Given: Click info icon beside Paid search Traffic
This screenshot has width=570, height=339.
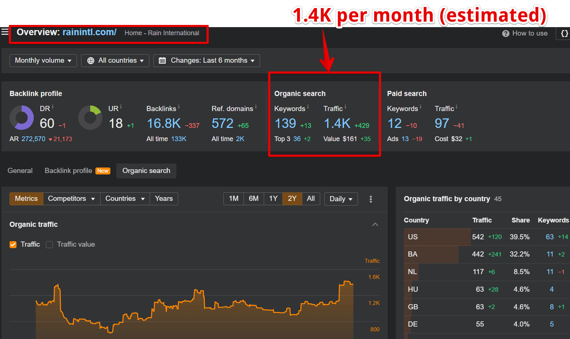Looking at the screenshot, I should [456, 107].
